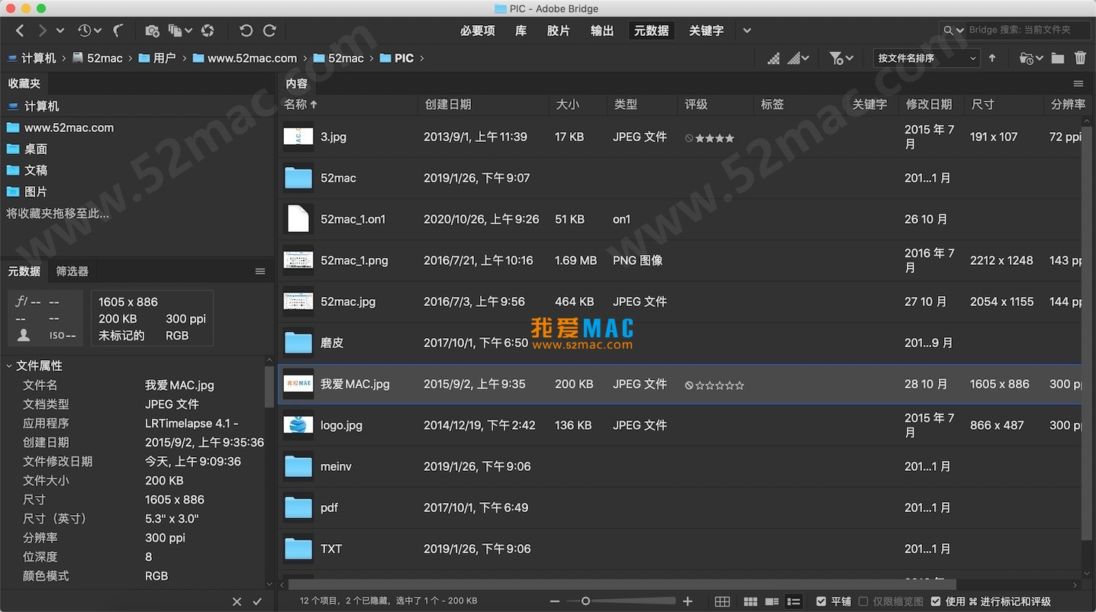Adjust the thumbnail size slider
The image size is (1096, 612).
tap(621, 601)
